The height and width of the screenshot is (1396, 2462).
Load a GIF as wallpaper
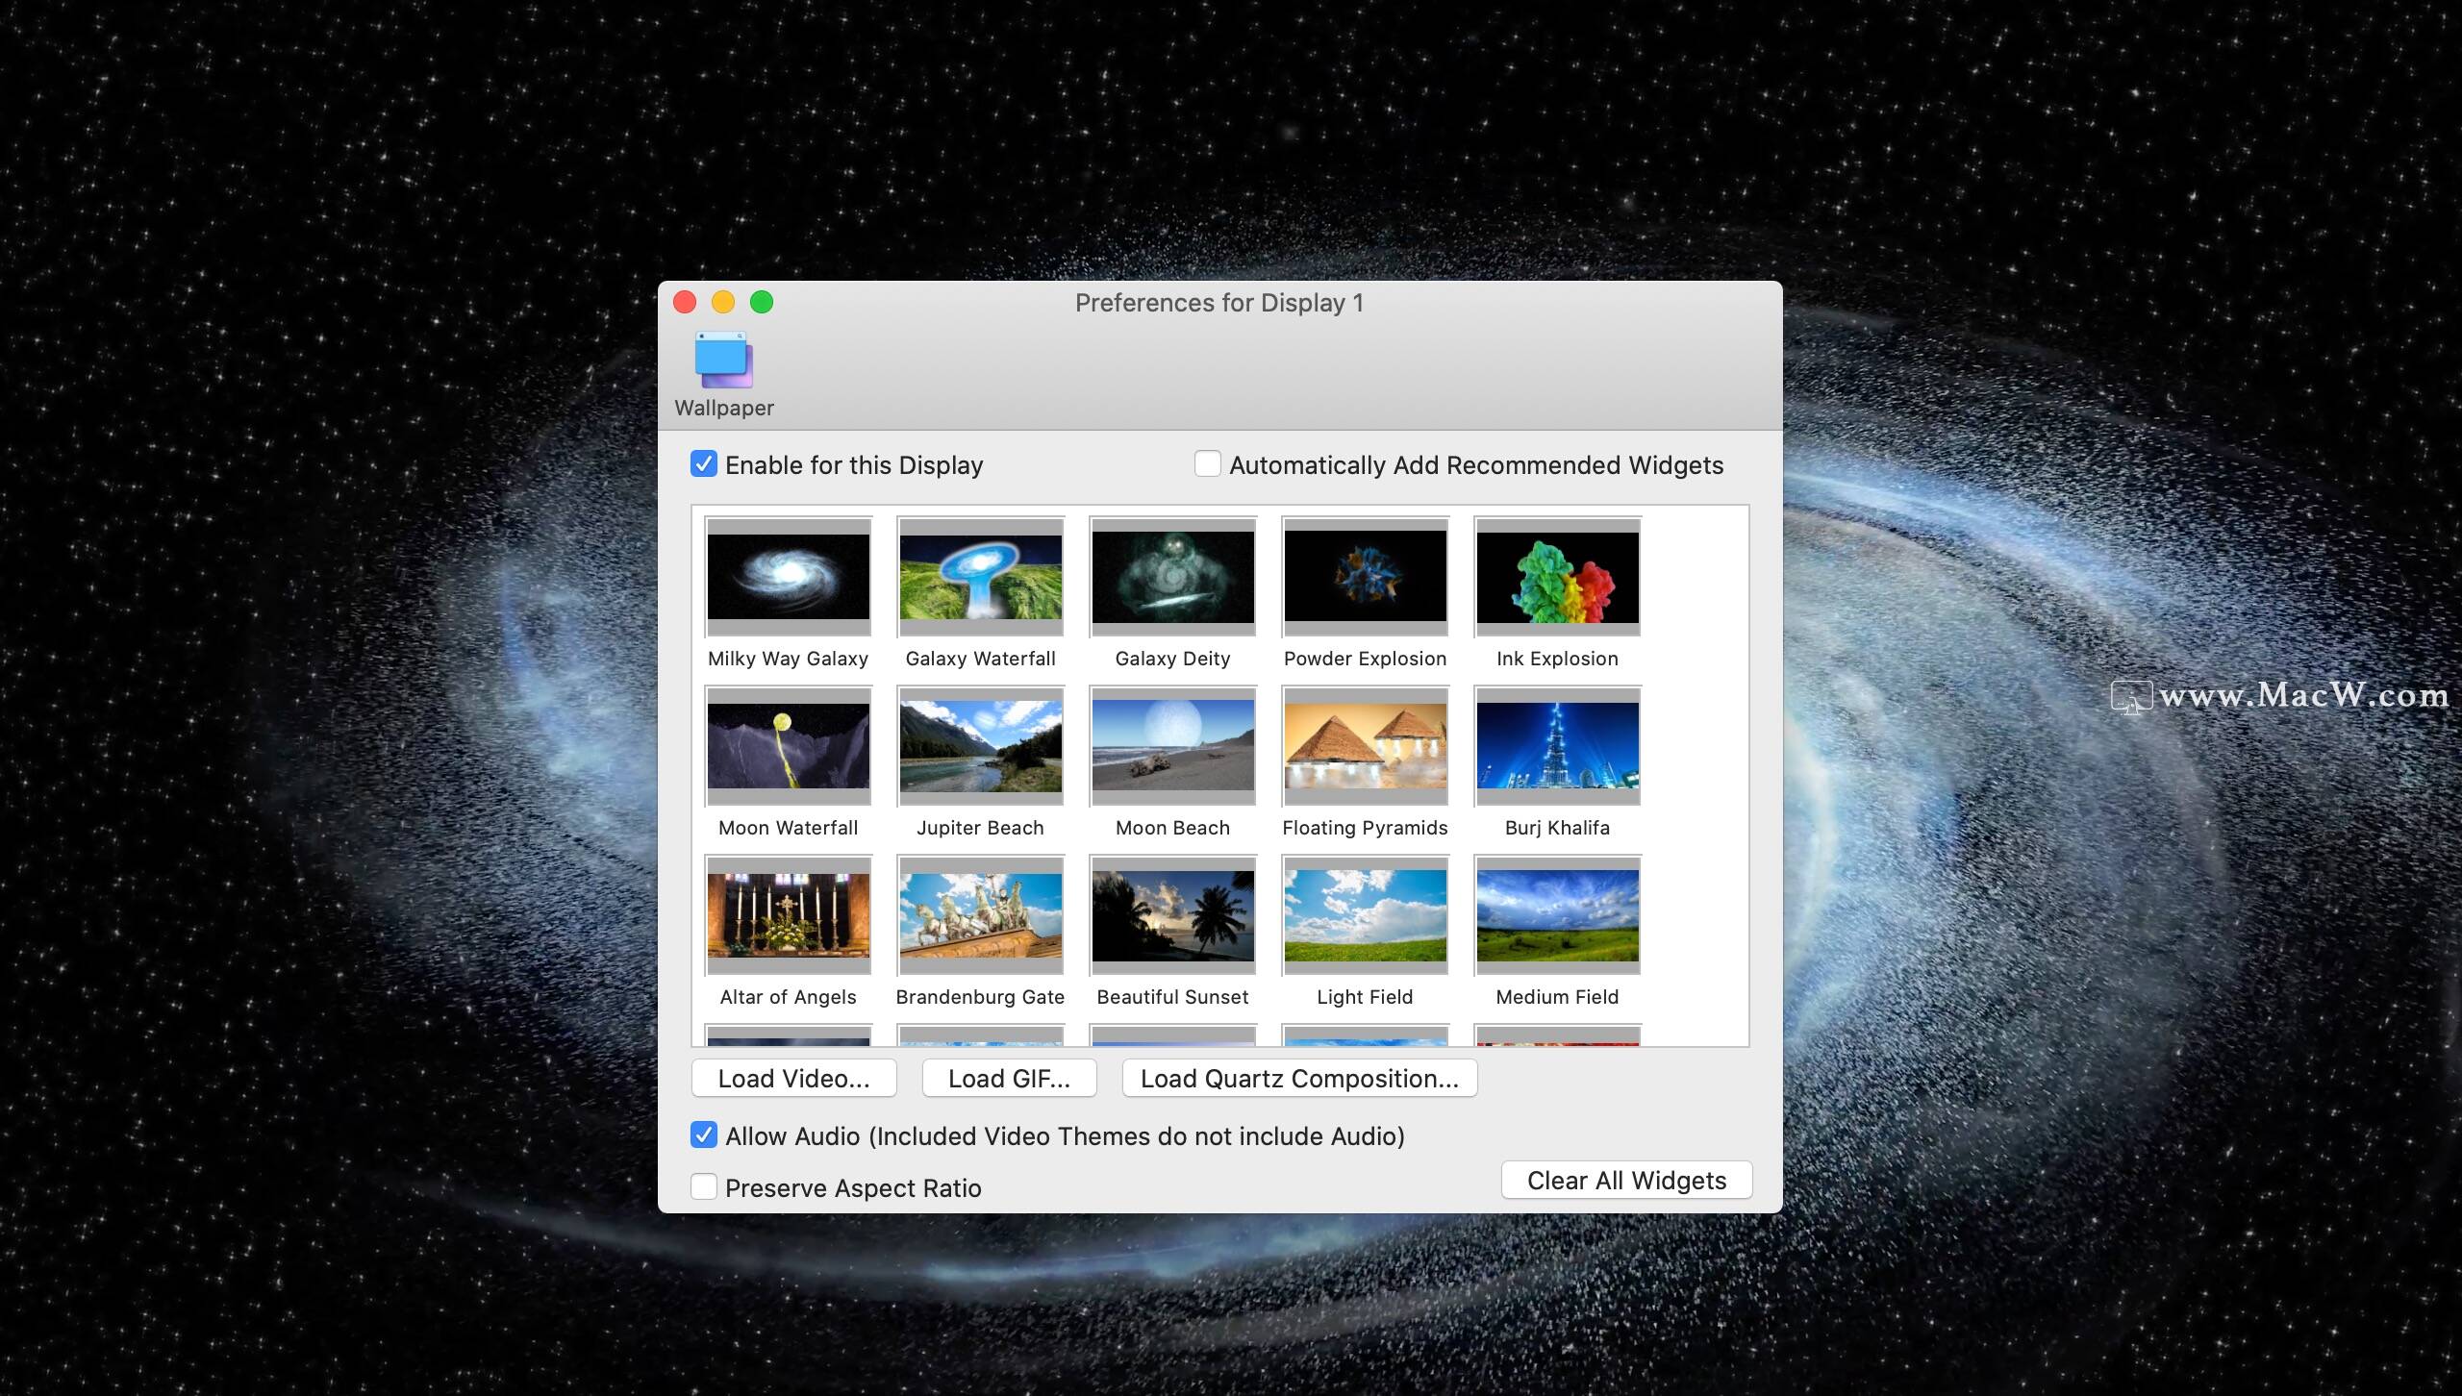pyautogui.click(x=1008, y=1077)
